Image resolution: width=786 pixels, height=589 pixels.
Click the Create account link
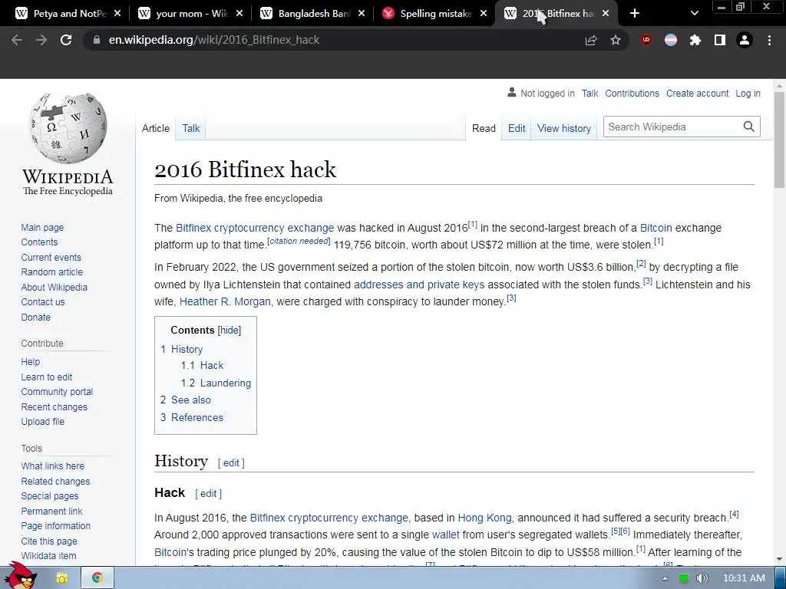point(697,93)
